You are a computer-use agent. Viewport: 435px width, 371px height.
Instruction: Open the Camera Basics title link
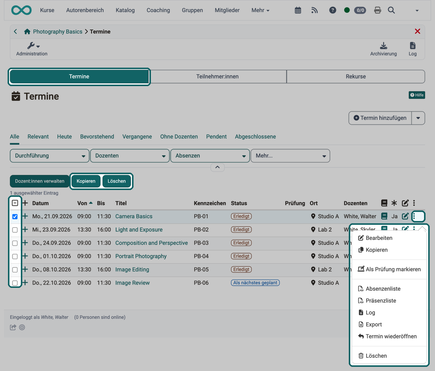pos(134,216)
